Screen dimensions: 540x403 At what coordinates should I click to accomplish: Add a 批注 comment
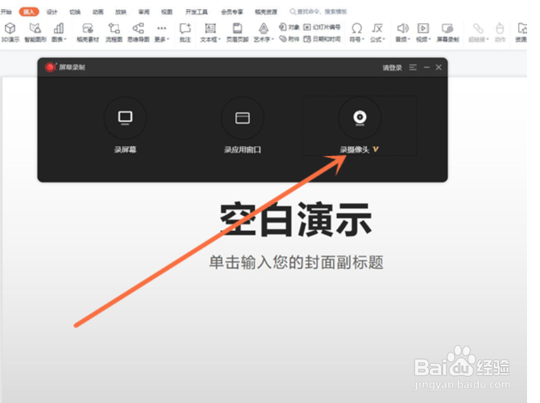pyautogui.click(x=185, y=32)
